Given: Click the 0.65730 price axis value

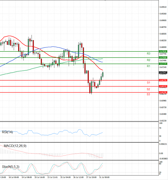Looking at the screenshot, I should (163, 108).
